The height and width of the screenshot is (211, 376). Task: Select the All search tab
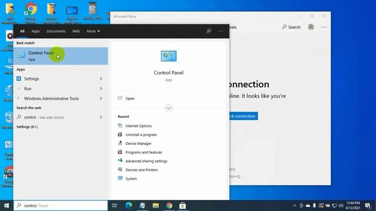point(22,31)
